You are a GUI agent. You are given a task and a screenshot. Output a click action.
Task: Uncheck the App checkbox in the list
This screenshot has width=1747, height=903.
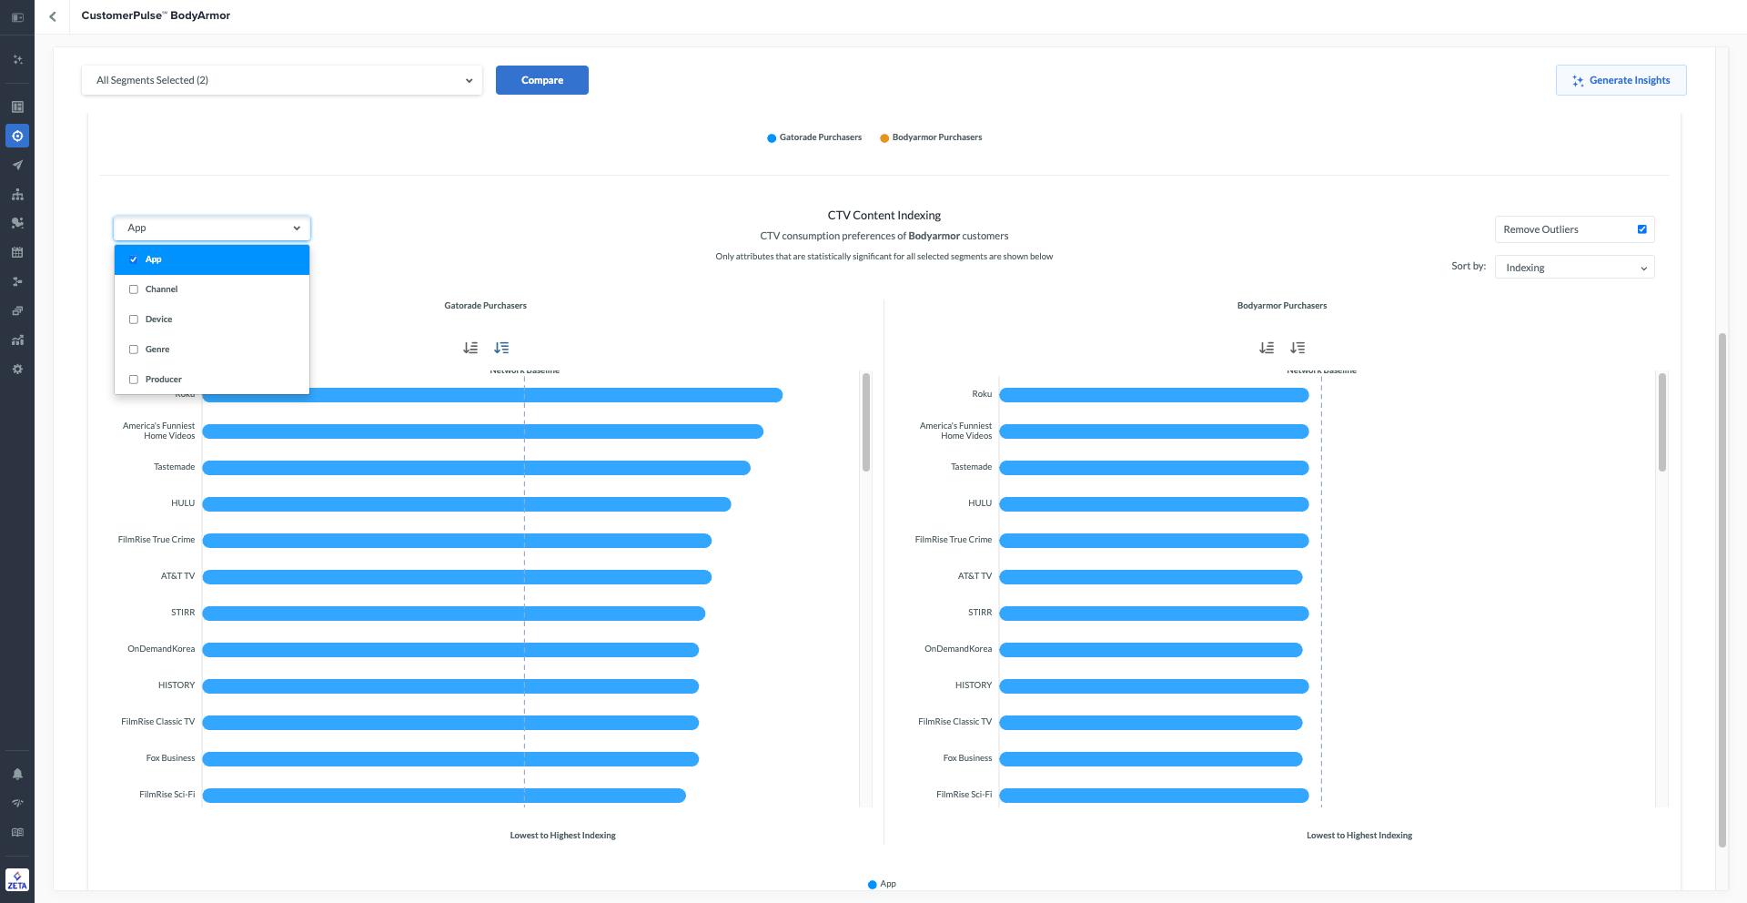tap(134, 259)
